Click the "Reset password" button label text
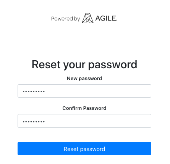Screen dimensions: 170x164 click(x=84, y=149)
